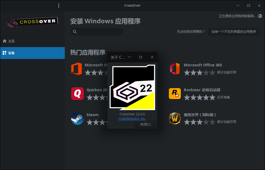Click the CrossOver 22 logo image
This screenshot has height=170, width=265.
pos(132,88)
